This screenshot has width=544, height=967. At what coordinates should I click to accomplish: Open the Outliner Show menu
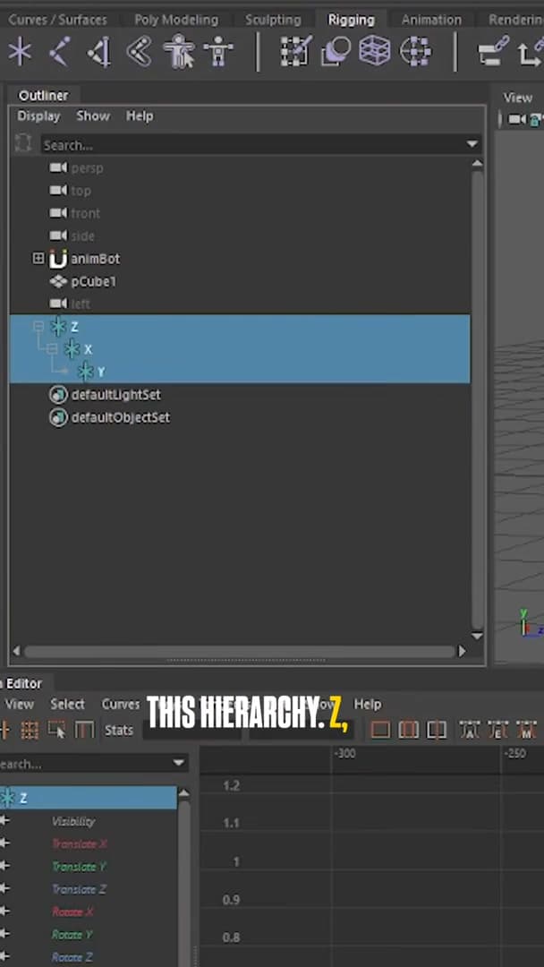[x=93, y=116]
